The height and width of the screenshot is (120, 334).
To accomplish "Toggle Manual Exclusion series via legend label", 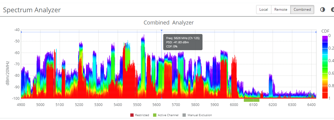I will coord(200,115).
